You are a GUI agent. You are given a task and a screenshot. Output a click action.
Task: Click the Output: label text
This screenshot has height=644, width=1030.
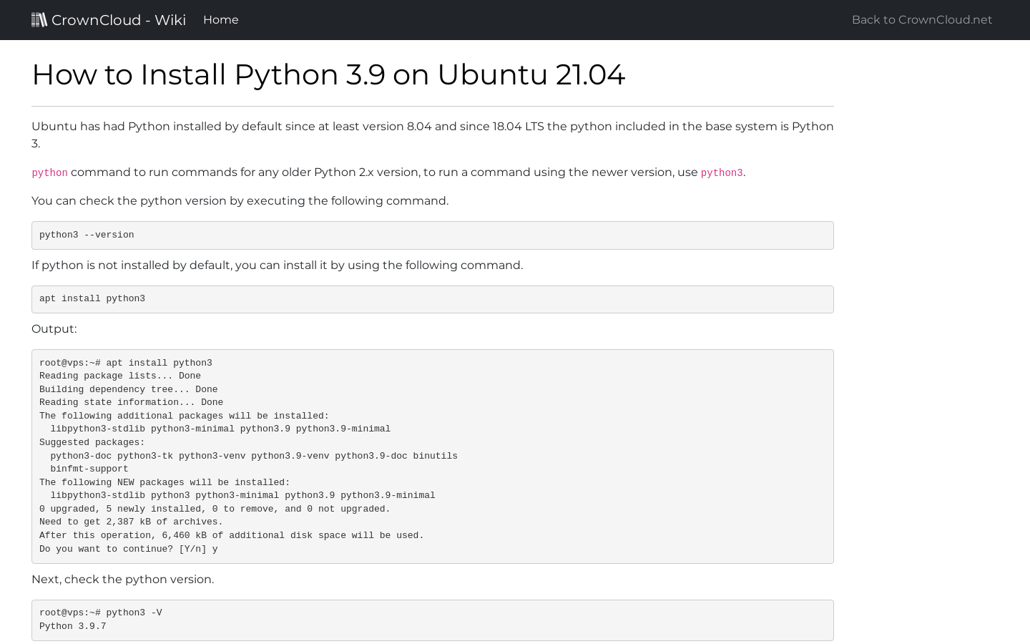pyautogui.click(x=54, y=329)
